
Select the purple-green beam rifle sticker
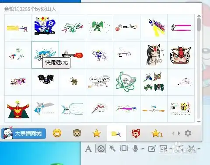coord(126,109)
